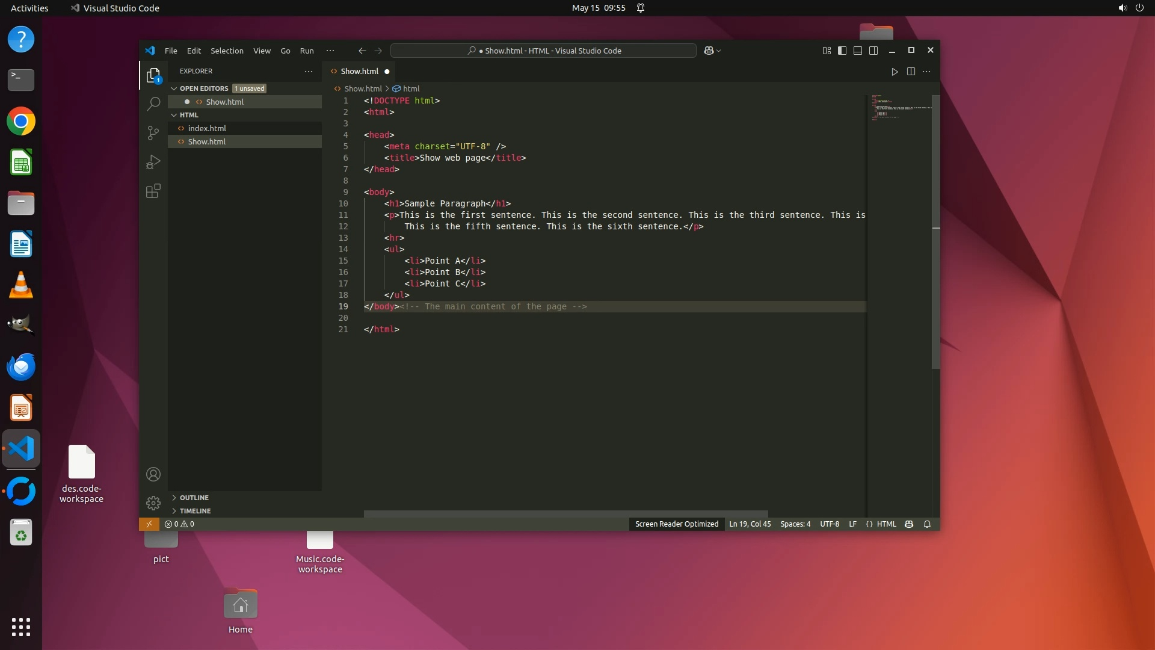Click Spaces: 4 indentation setting

[795, 524]
